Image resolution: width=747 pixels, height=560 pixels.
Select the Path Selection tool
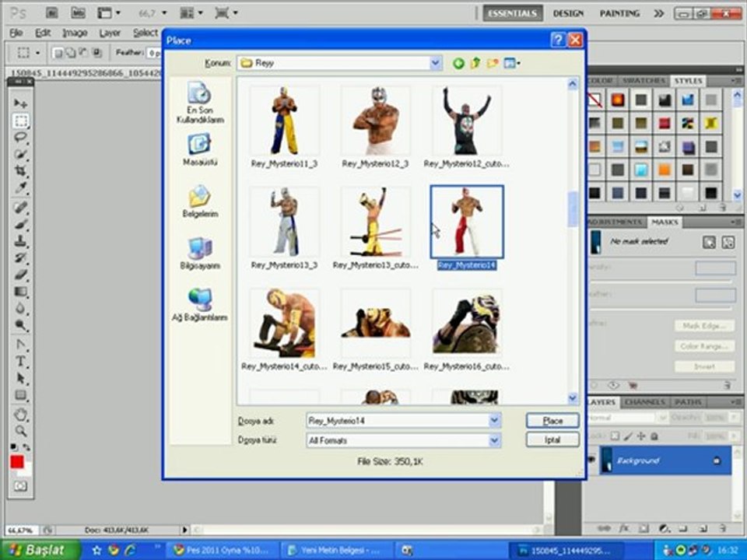20,379
